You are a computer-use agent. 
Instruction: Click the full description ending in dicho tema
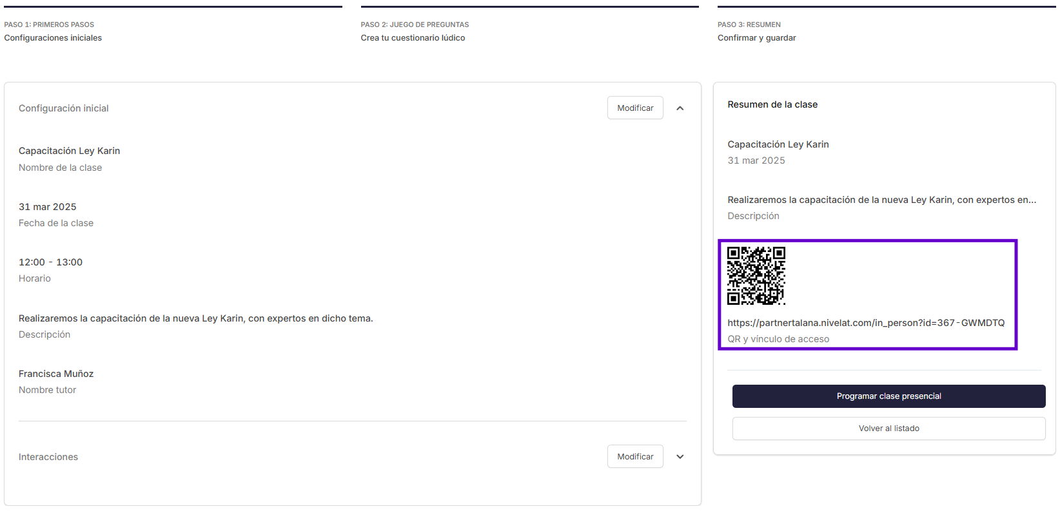point(195,318)
